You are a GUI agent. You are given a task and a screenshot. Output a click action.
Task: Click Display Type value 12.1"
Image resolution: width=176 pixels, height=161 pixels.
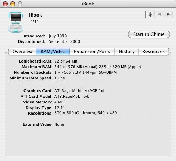tap(59, 108)
